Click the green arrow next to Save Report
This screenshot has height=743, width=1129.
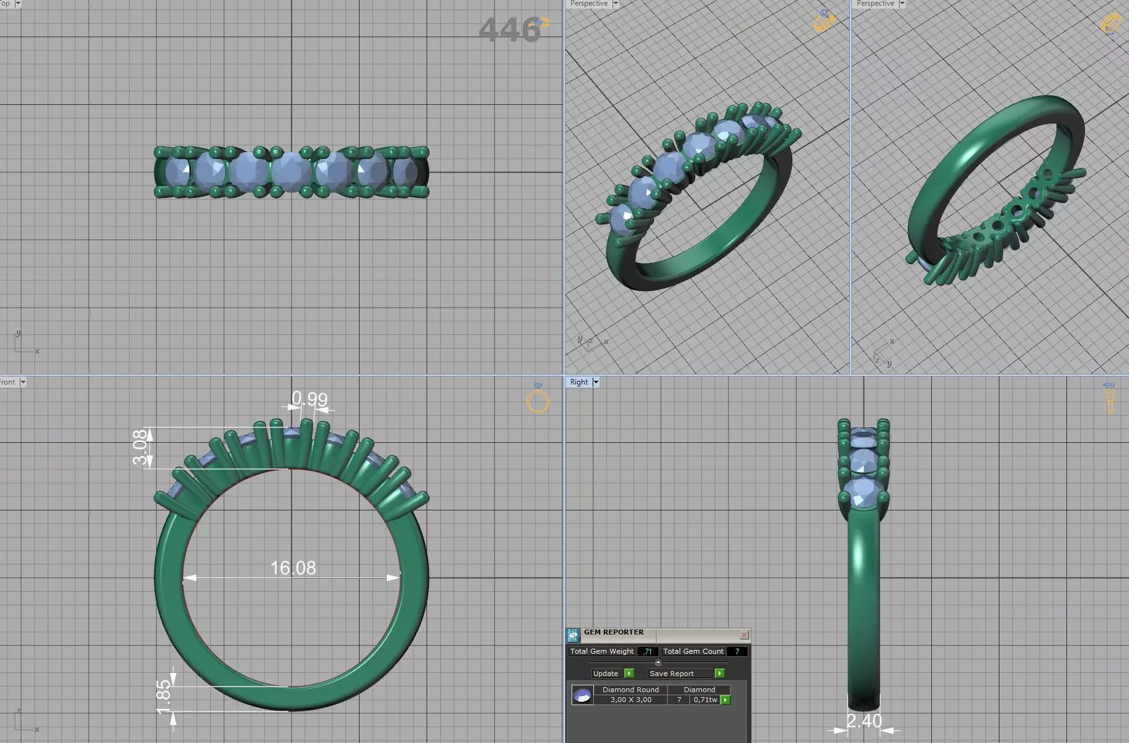pos(719,674)
